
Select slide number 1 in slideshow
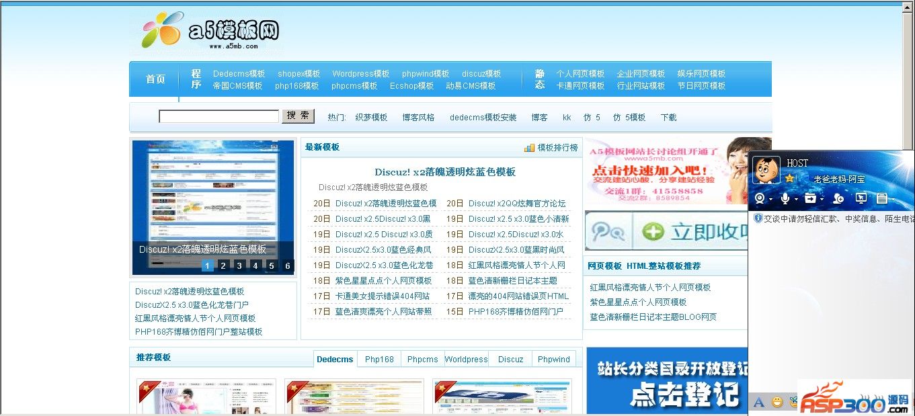pyautogui.click(x=207, y=265)
